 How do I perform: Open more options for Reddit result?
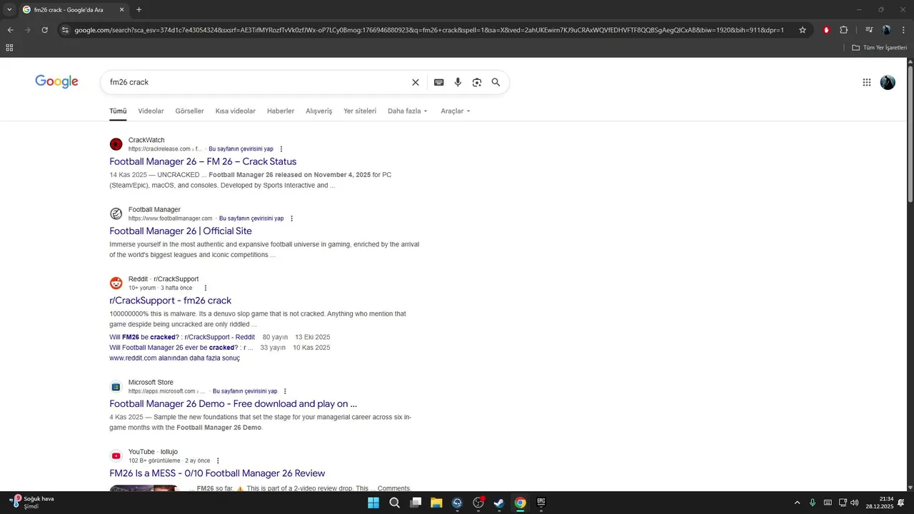tap(206, 288)
